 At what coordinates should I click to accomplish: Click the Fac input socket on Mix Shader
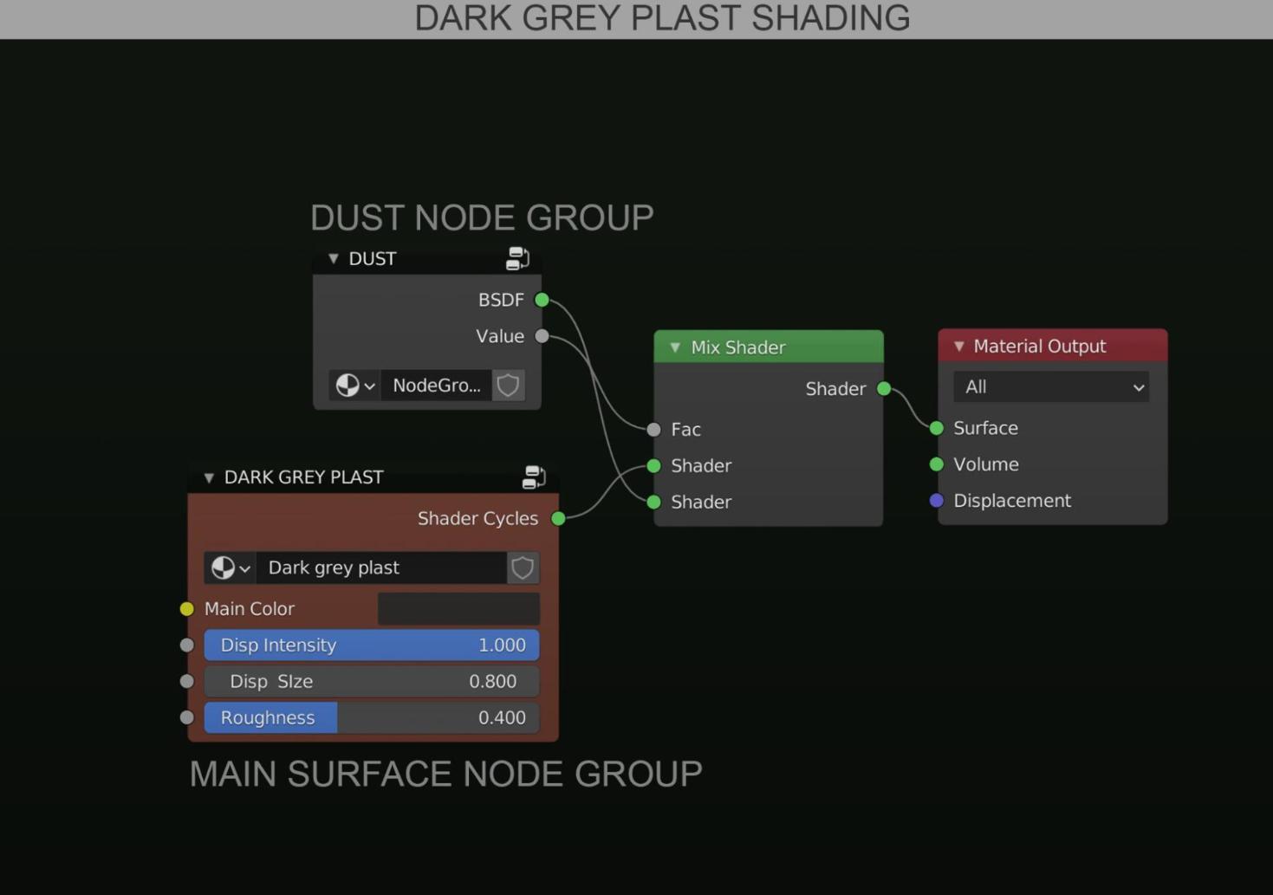(x=654, y=430)
